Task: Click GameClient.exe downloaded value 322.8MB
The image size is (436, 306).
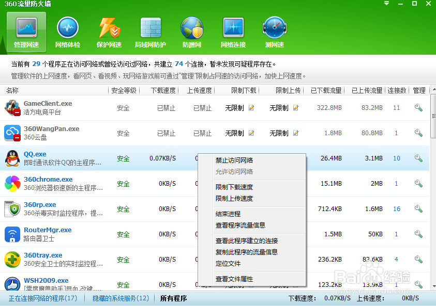Action: (329, 108)
